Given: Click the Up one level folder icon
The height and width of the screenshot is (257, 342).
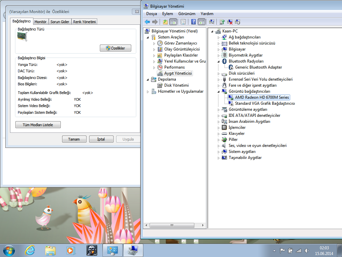Looking at the screenshot, I should pos(165,22).
